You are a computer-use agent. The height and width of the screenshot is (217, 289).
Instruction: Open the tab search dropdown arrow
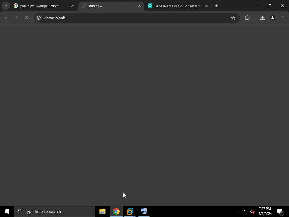pyautogui.click(x=6, y=6)
